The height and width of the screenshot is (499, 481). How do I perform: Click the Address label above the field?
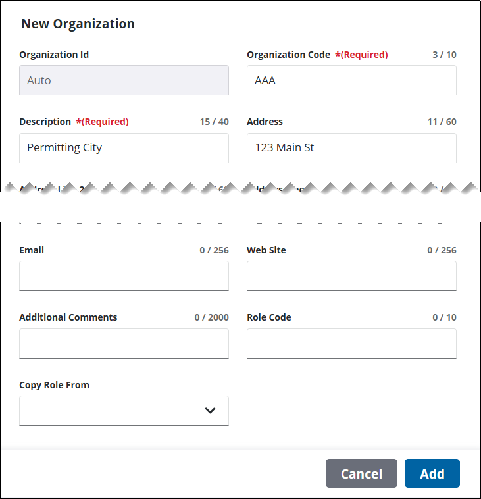[x=265, y=122]
